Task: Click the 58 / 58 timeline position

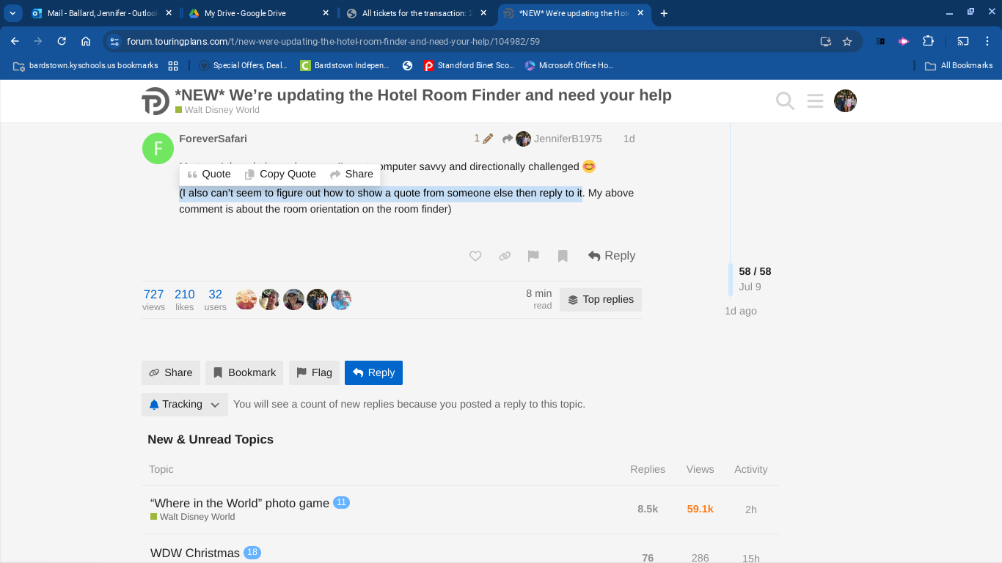Action: click(755, 272)
